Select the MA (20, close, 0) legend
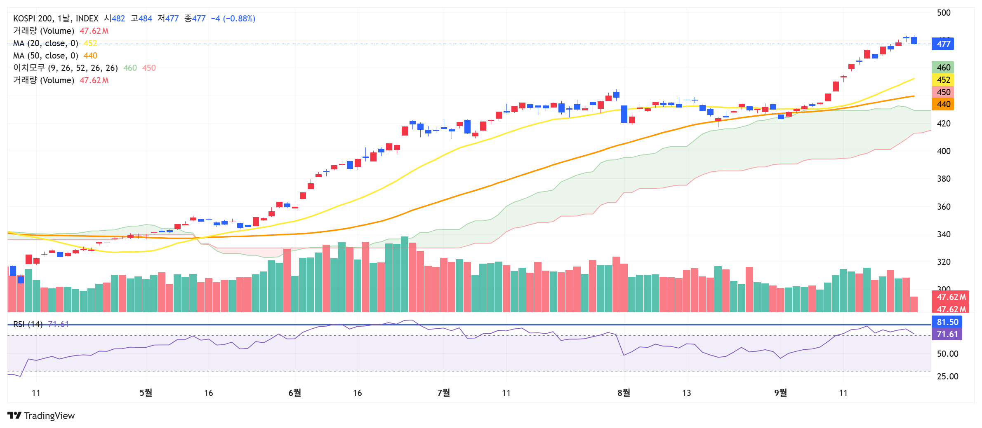The image size is (982, 428). 46,43
